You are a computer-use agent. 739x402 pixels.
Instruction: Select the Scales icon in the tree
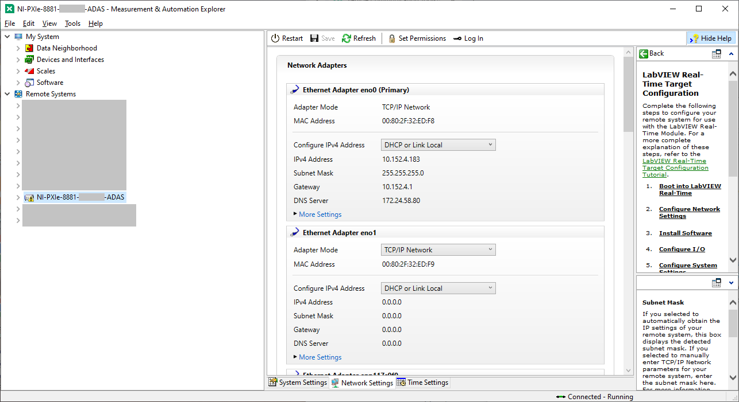point(29,71)
